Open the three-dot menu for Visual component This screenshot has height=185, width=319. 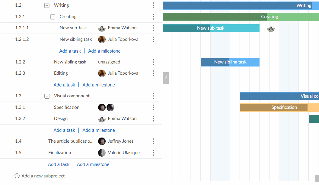tap(153, 96)
